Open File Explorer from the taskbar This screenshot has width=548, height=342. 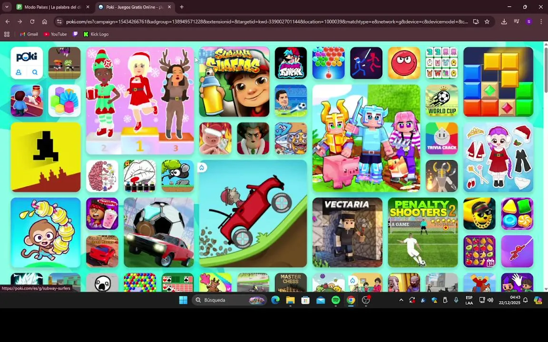(291, 300)
